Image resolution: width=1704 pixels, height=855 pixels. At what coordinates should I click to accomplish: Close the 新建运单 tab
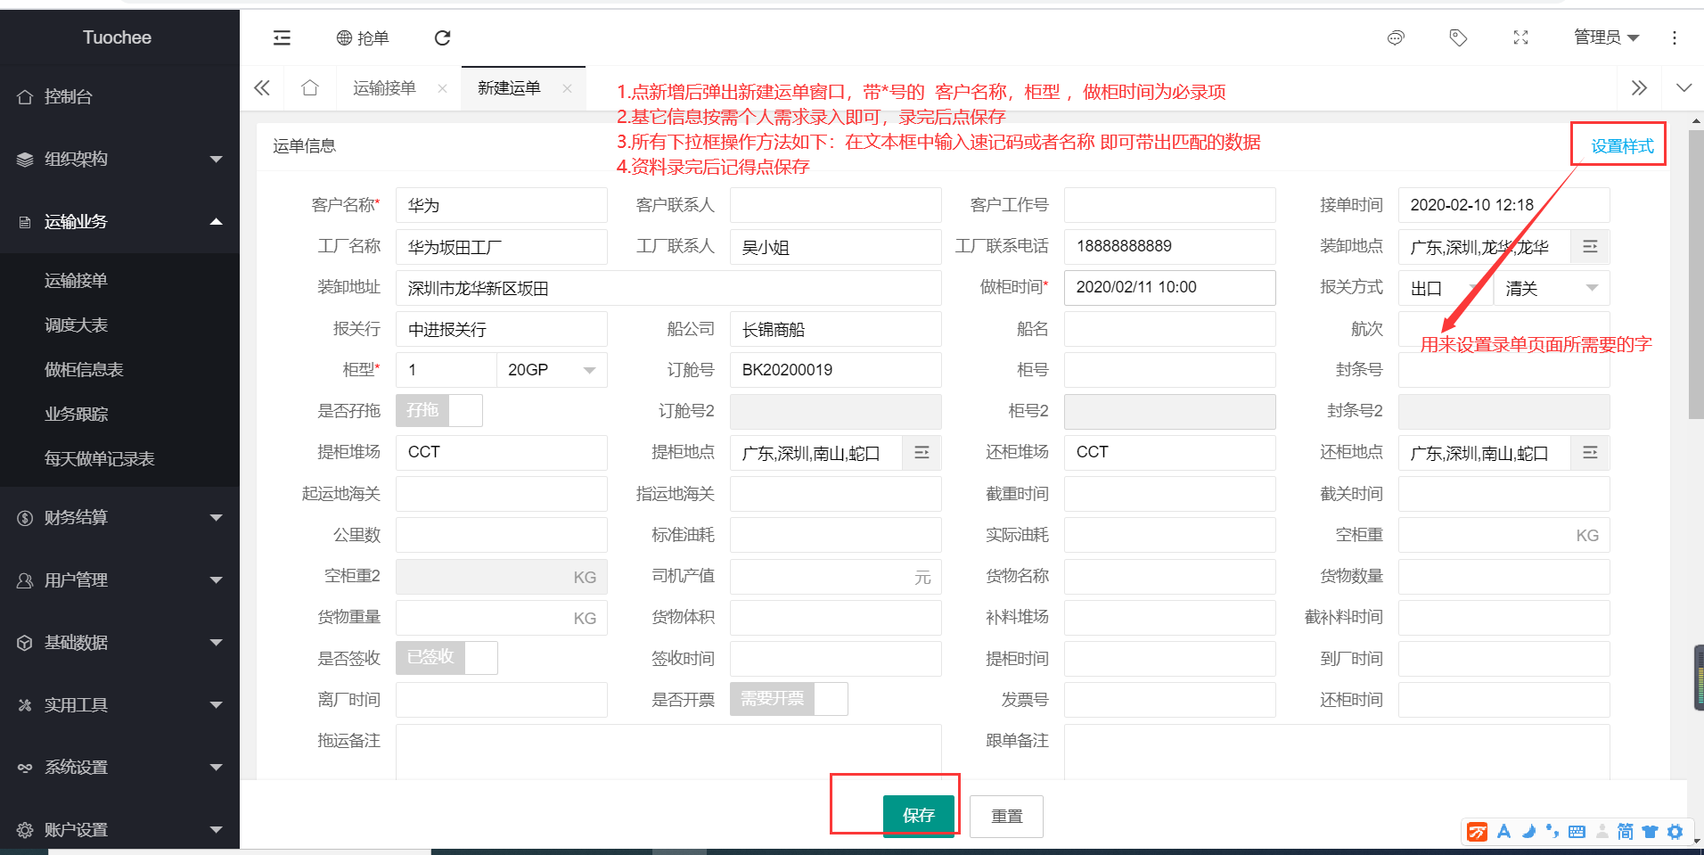[x=567, y=88]
